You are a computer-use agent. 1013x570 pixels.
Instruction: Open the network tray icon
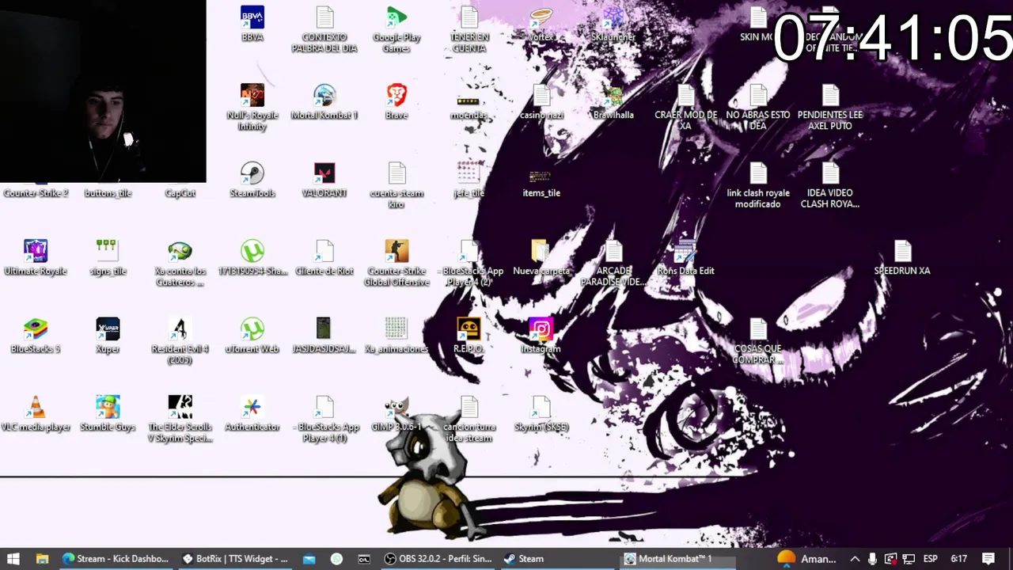click(x=909, y=559)
